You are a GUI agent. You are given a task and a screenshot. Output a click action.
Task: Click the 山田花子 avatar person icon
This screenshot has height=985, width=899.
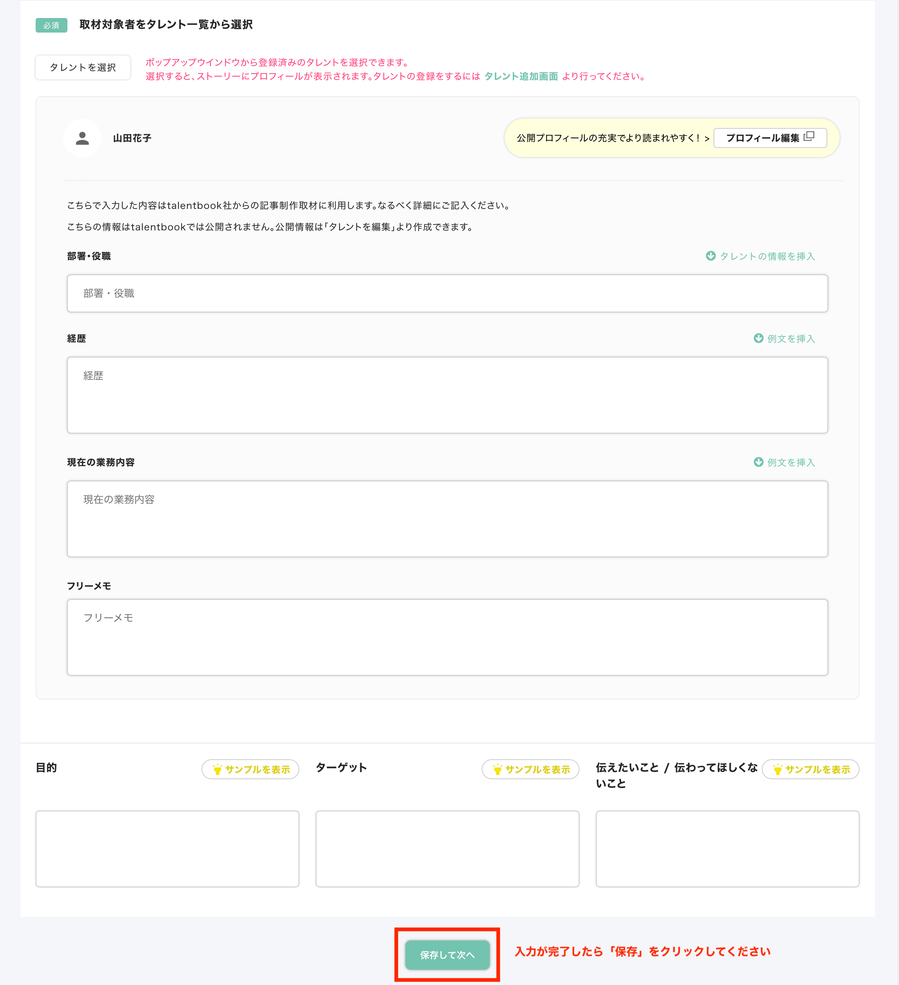82,138
